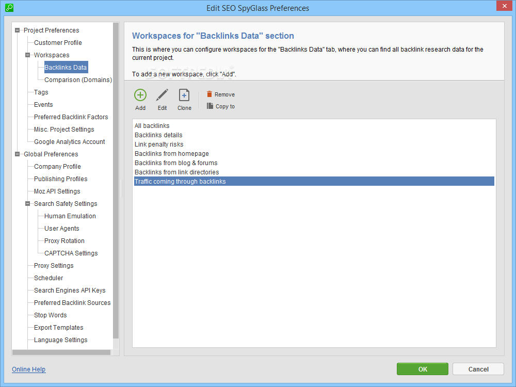
Task: Select Comparison (Domains) workspace item
Action: [x=78, y=80]
